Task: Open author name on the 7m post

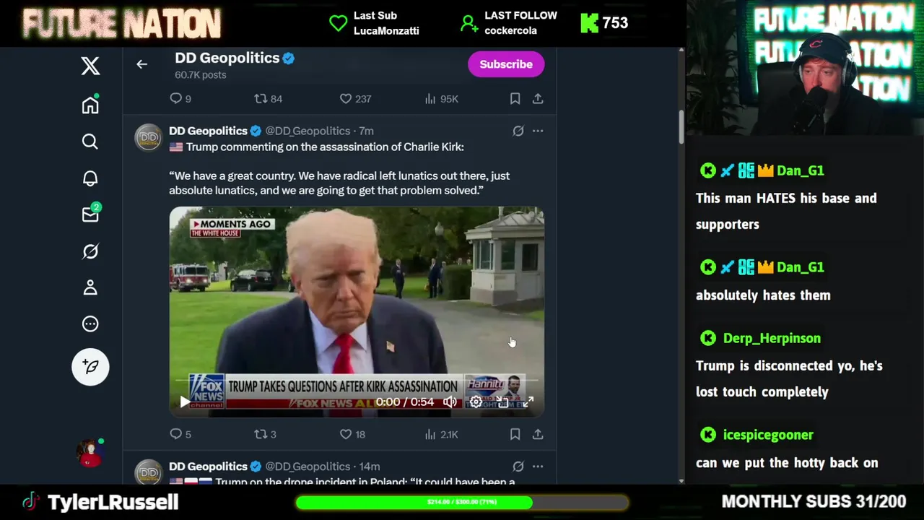Action: click(208, 131)
